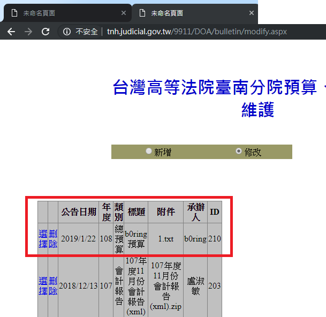The width and height of the screenshot is (326, 317).
Task: Click the 附件 column header
Action: tap(166, 212)
